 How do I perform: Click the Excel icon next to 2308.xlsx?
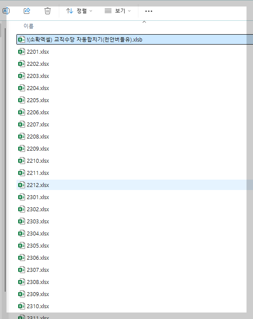click(22, 282)
